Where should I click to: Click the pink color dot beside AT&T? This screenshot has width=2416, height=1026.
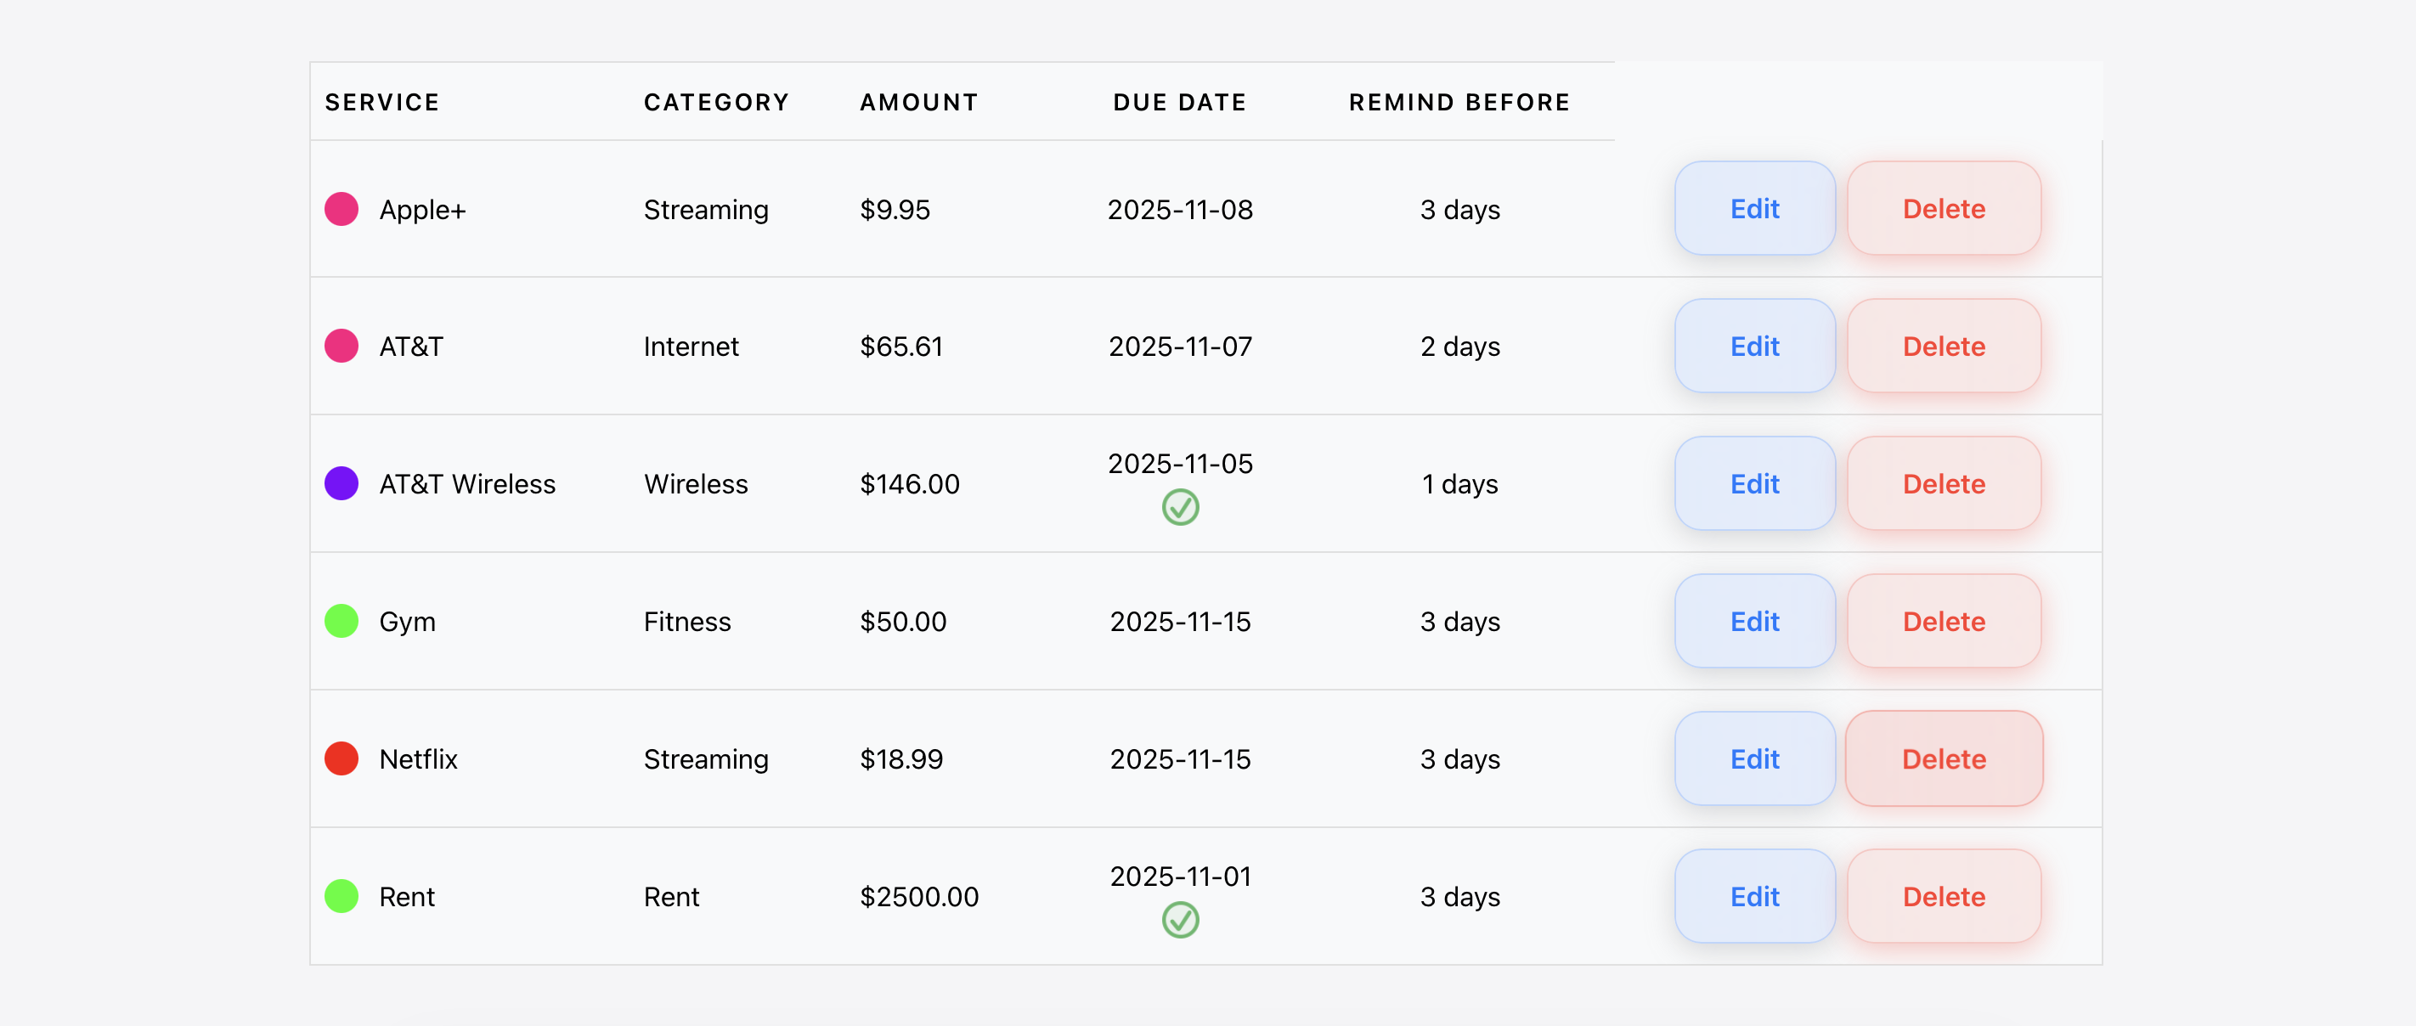pos(342,346)
